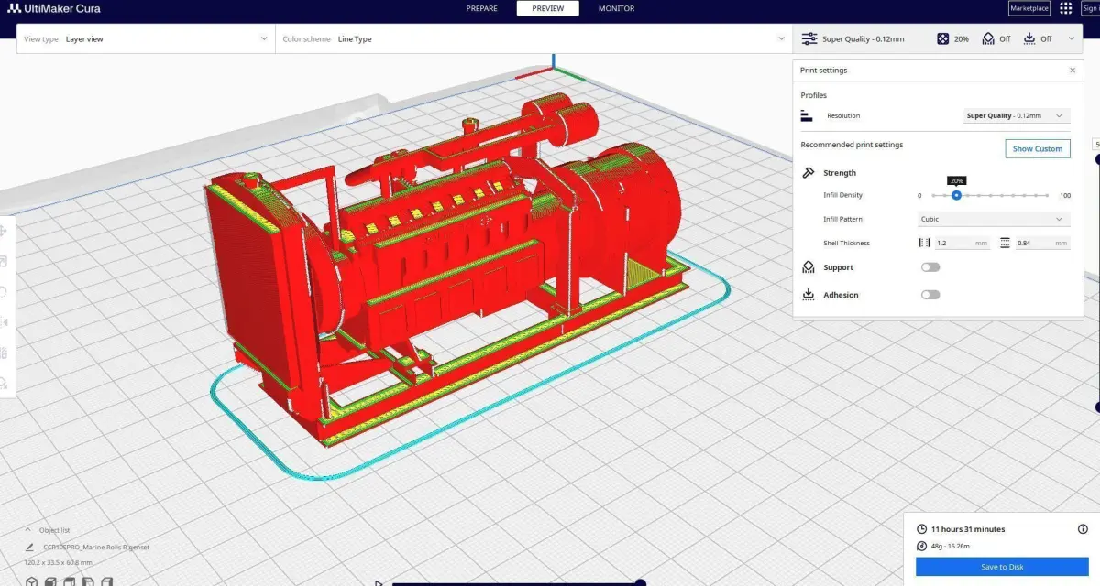Select the left view cube icon
The width and height of the screenshot is (1100, 586).
click(88, 581)
